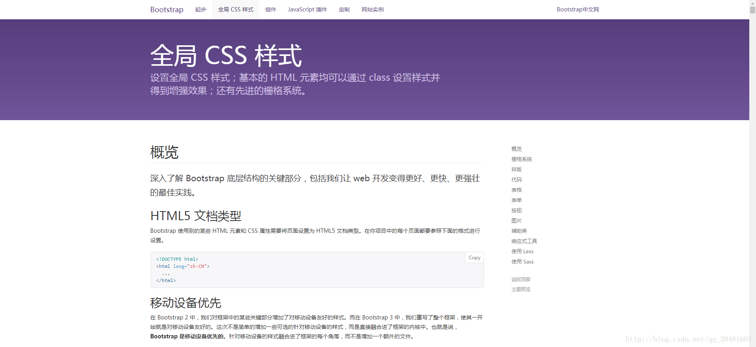Click the 全局 CSS 样式 banner title

[x=226, y=55]
